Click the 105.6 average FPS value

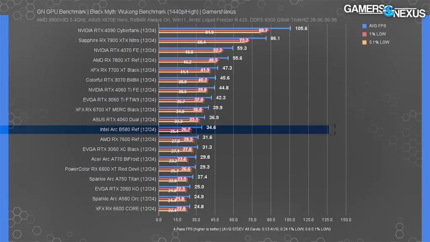pyautogui.click(x=302, y=28)
